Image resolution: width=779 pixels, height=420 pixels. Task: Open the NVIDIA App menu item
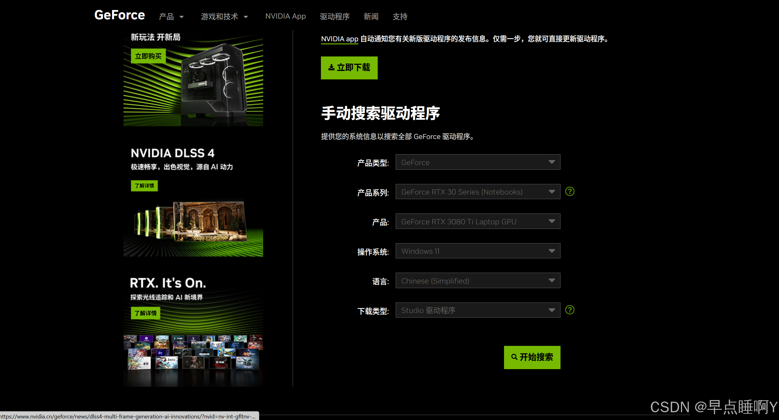tap(286, 16)
